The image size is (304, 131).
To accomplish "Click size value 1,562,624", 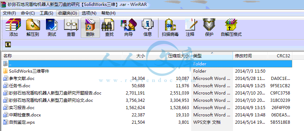I will (x=135, y=108).
